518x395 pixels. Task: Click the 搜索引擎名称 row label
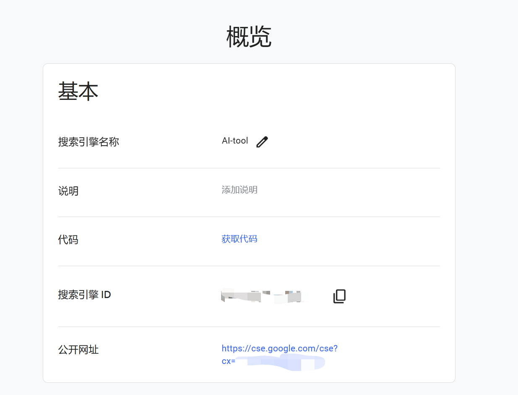(89, 142)
